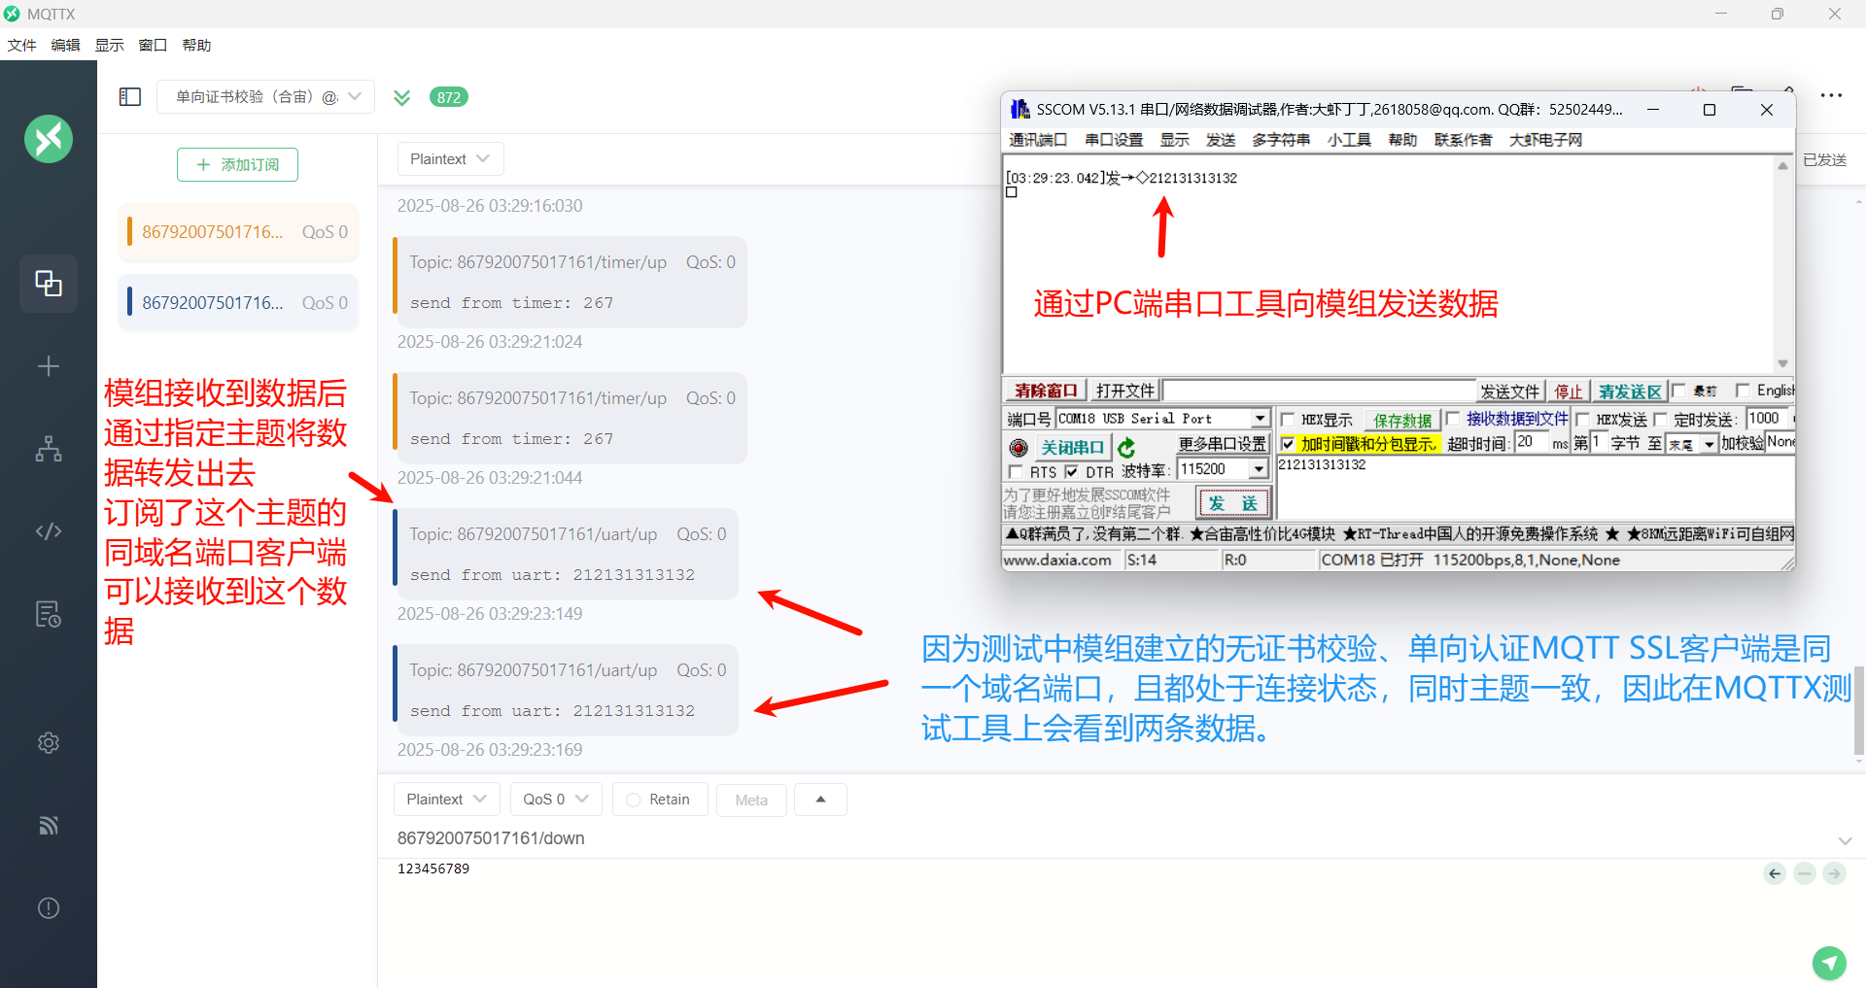Toggle the RTS checkbox in SSCOM
Viewport: 1866px width, 988px height.
click(x=1016, y=471)
